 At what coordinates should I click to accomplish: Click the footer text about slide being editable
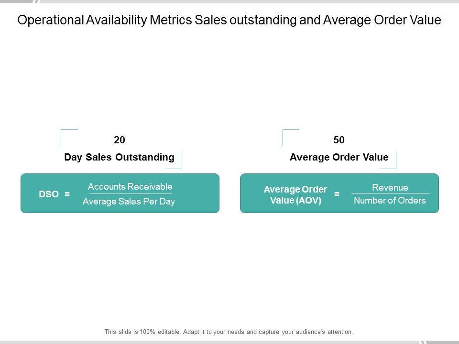229,332
